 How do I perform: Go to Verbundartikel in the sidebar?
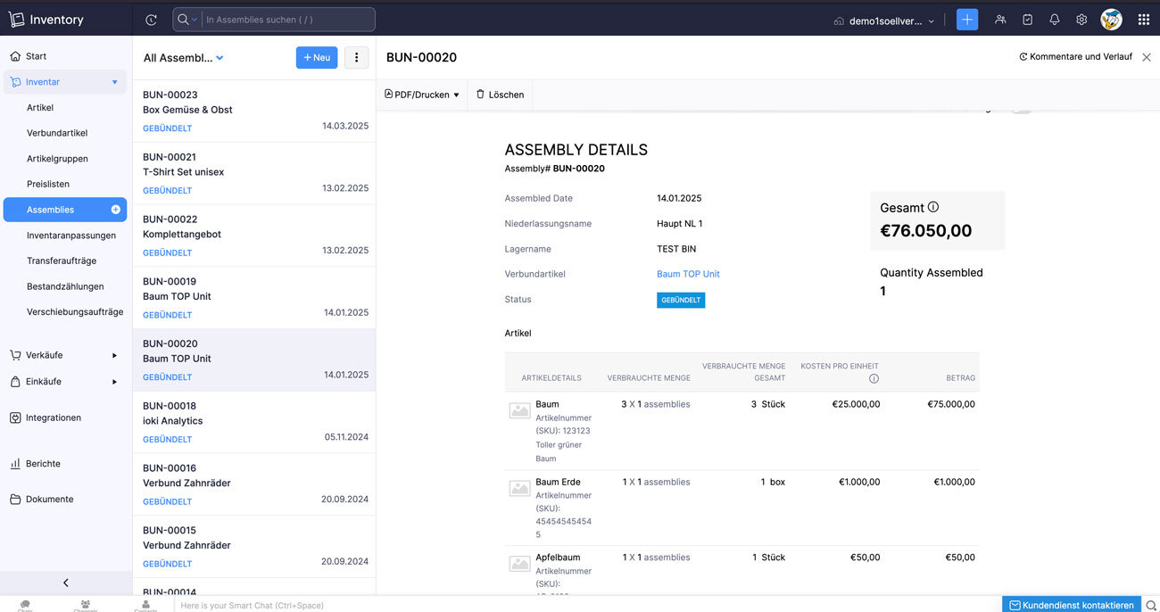click(57, 133)
